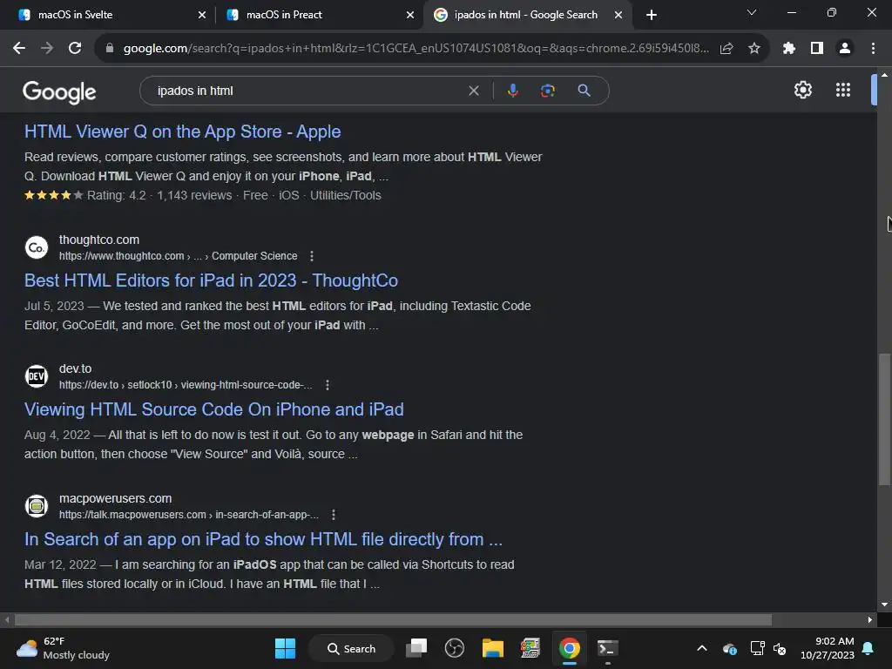Share this page from the address bar
The width and height of the screenshot is (892, 669).
726,49
